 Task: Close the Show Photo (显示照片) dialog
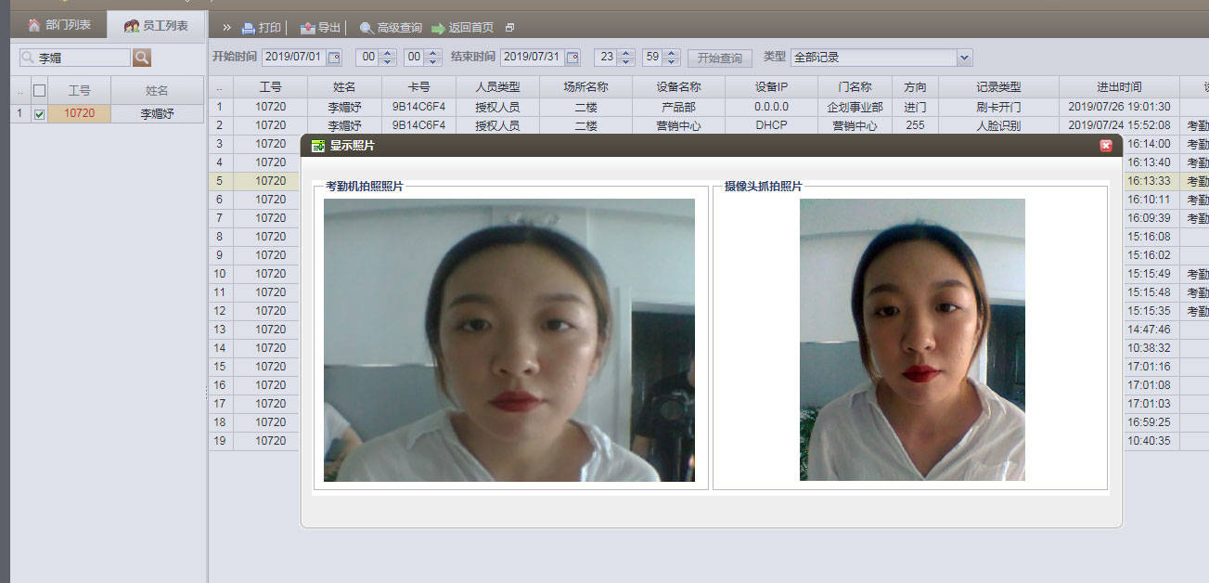[1106, 146]
